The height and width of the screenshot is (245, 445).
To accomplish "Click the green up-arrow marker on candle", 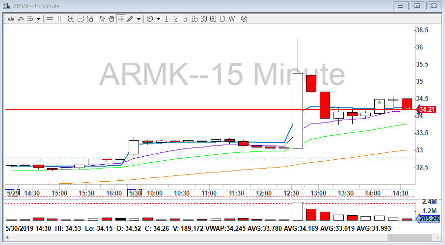I will [379, 102].
